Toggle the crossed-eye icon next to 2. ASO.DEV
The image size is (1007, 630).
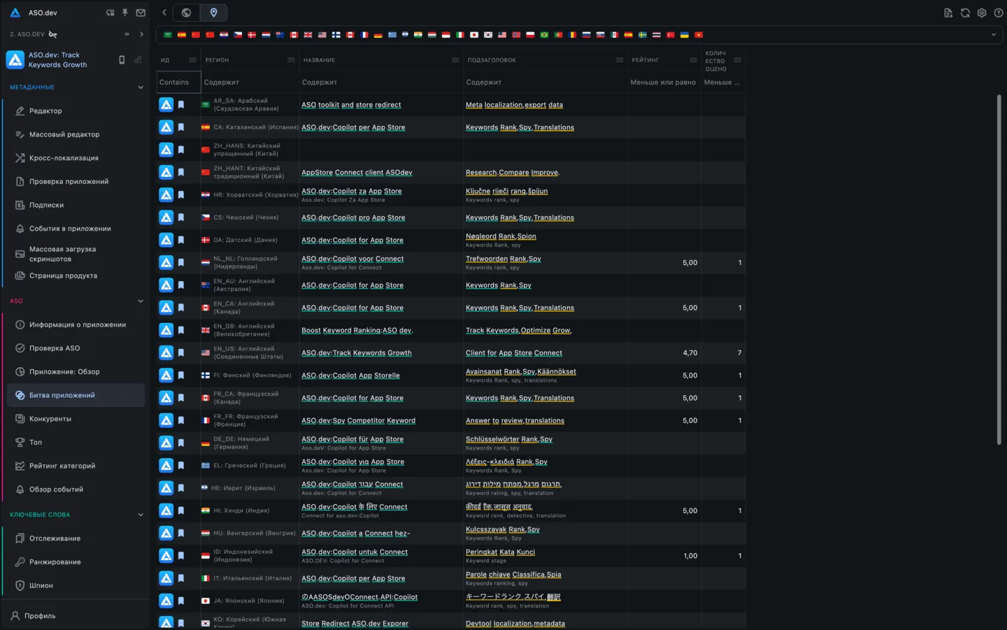pyautogui.click(x=53, y=34)
